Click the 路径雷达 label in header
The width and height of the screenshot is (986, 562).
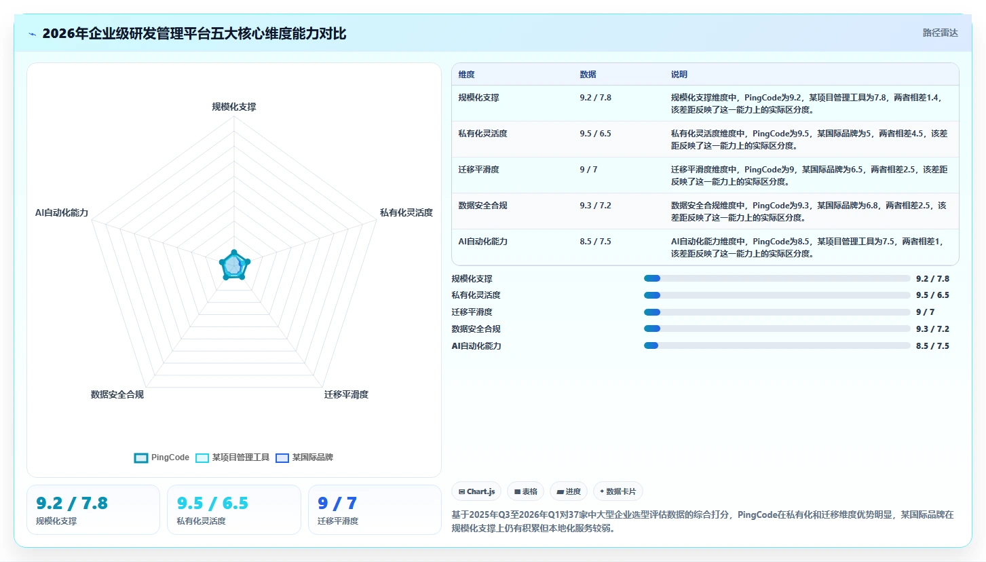click(x=941, y=33)
